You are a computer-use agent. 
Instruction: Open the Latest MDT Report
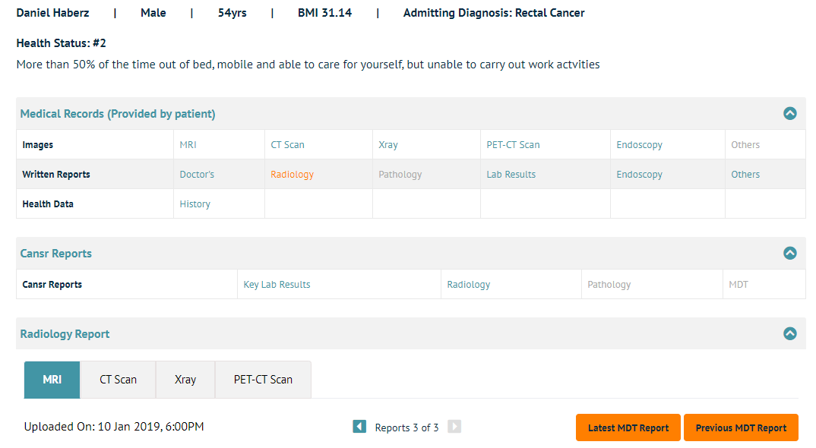[628, 427]
